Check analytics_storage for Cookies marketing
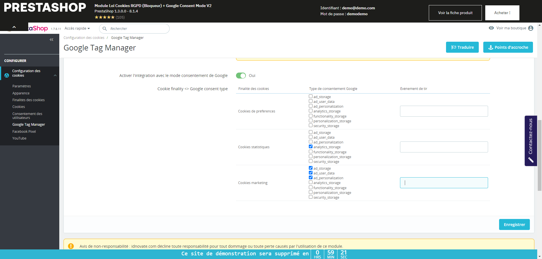Screen dimensions: 542x259 [311, 182]
